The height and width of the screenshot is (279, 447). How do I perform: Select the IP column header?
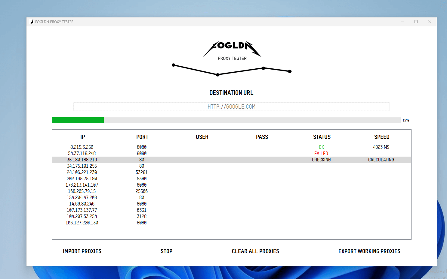[82, 137]
